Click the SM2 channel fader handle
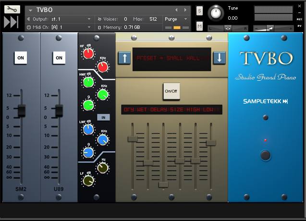This screenshot has width=306, height=221. pyautogui.click(x=22, y=110)
